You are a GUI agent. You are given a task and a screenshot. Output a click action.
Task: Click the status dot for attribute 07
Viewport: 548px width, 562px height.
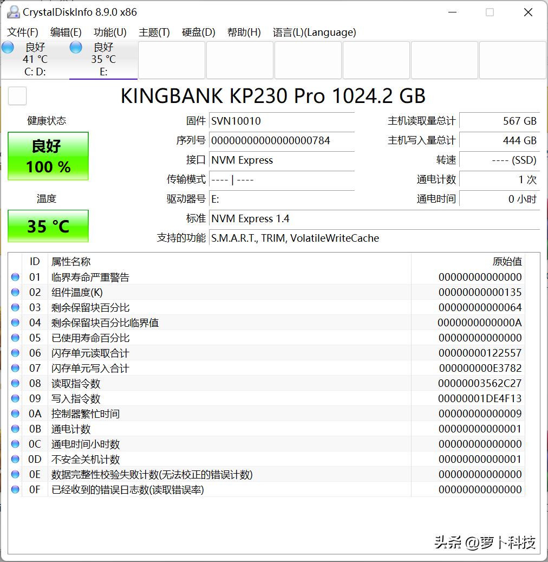pyautogui.click(x=15, y=368)
